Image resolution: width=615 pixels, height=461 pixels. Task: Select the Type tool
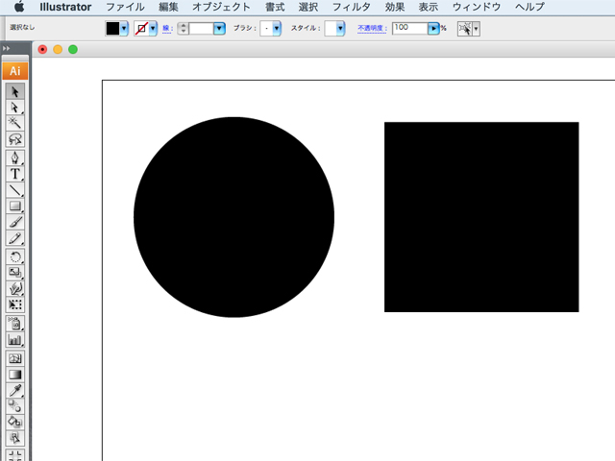coord(15,174)
